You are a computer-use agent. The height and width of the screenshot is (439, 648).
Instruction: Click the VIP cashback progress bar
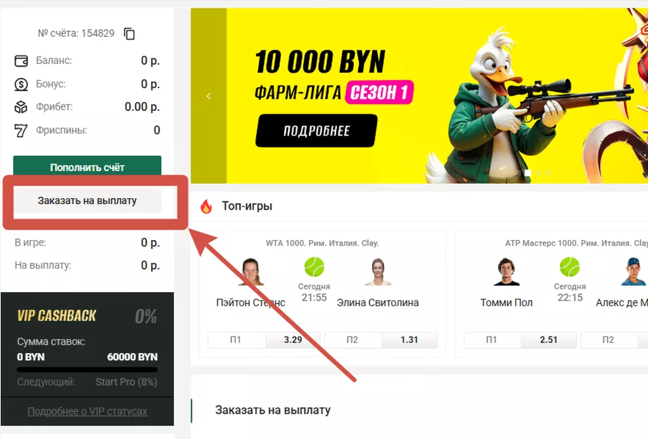click(87, 369)
